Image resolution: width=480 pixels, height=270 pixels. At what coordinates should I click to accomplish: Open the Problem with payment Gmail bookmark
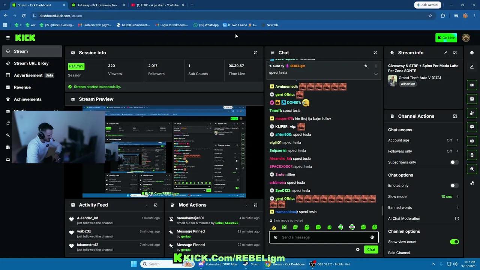[x=95, y=25]
